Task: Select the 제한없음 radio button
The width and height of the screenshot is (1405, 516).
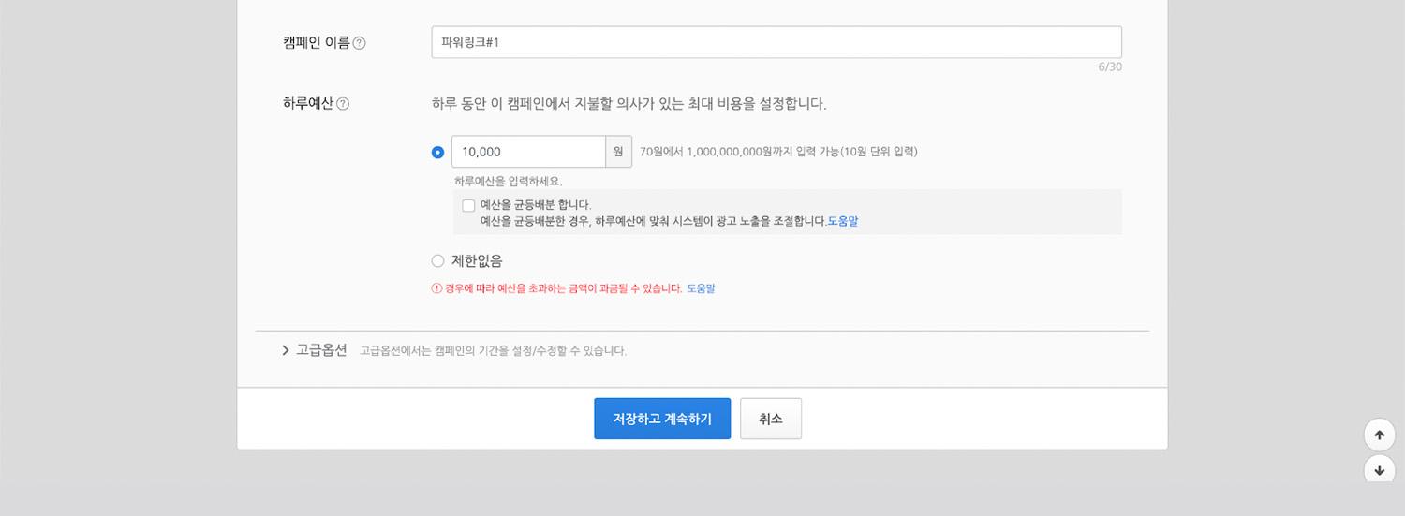Action: pos(437,261)
